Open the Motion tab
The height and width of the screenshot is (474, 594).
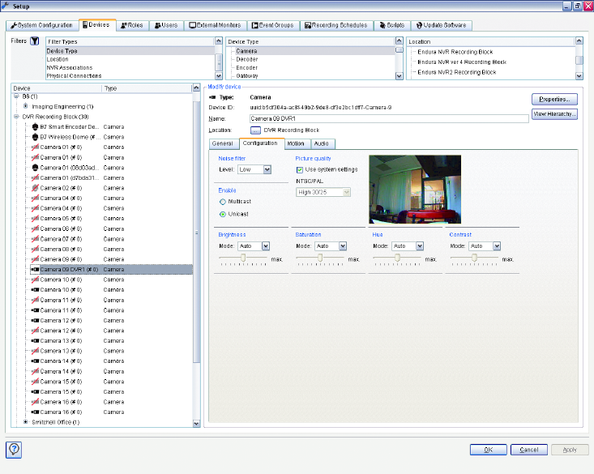click(x=296, y=143)
